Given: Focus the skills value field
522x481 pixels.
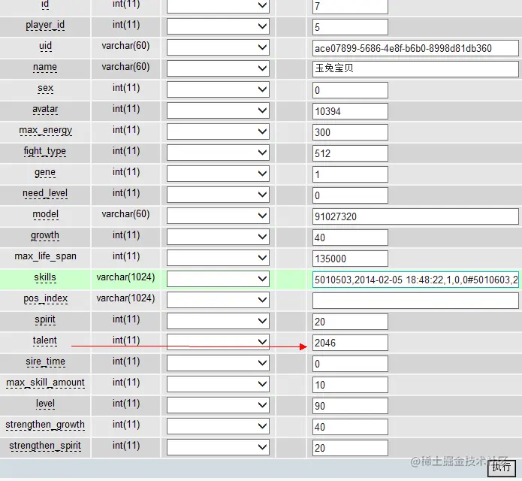Looking at the screenshot, I should [415, 280].
